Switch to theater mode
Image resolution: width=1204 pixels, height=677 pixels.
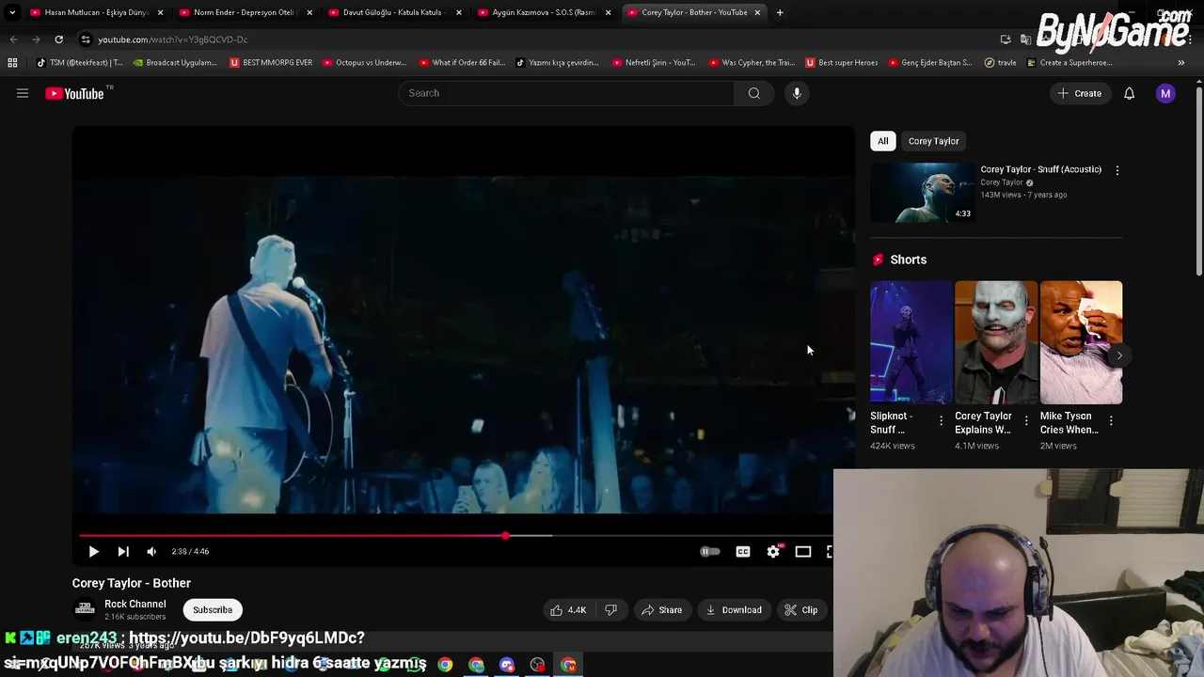tap(803, 552)
